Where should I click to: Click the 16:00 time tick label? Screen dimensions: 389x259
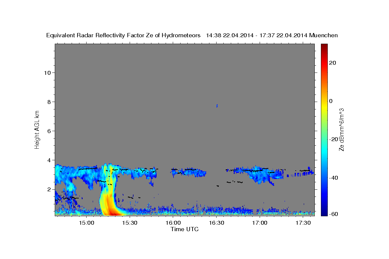(173, 223)
